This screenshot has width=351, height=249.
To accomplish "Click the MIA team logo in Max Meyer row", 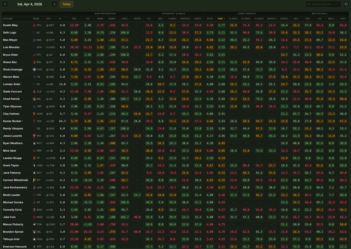I will [34, 40].
